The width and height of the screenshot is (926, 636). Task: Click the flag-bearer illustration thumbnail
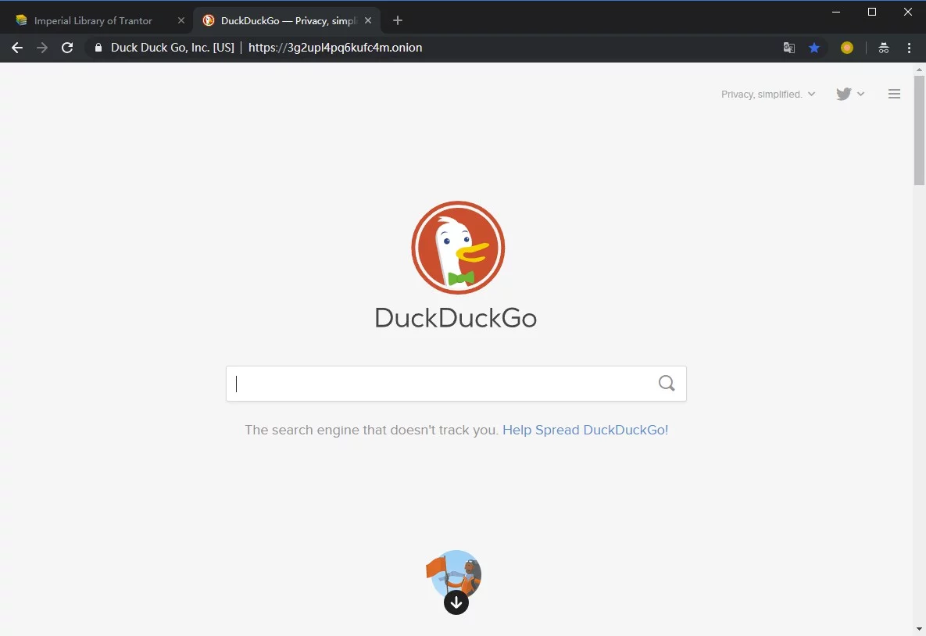(454, 573)
